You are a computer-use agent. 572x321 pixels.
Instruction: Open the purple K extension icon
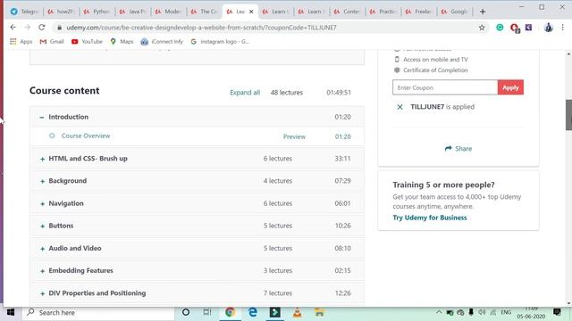click(528, 28)
